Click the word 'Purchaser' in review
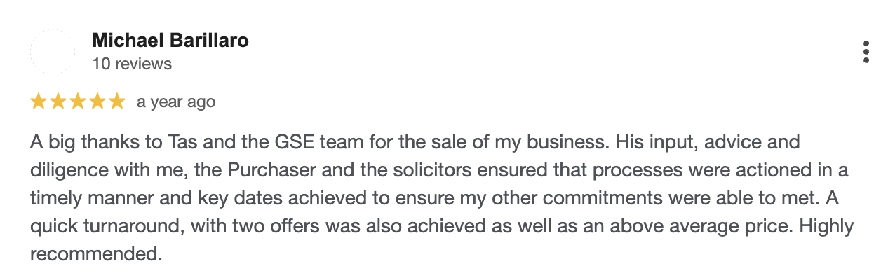The image size is (888, 278). (x=301, y=170)
